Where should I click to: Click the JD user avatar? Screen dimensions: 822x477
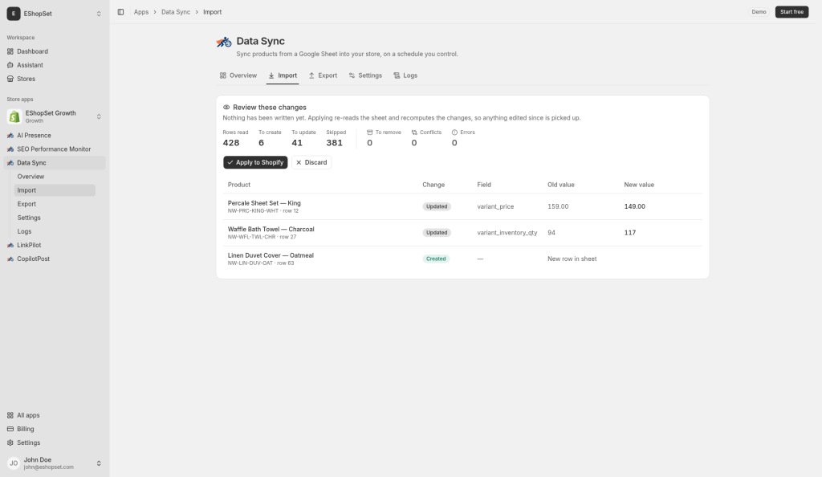[x=14, y=463]
